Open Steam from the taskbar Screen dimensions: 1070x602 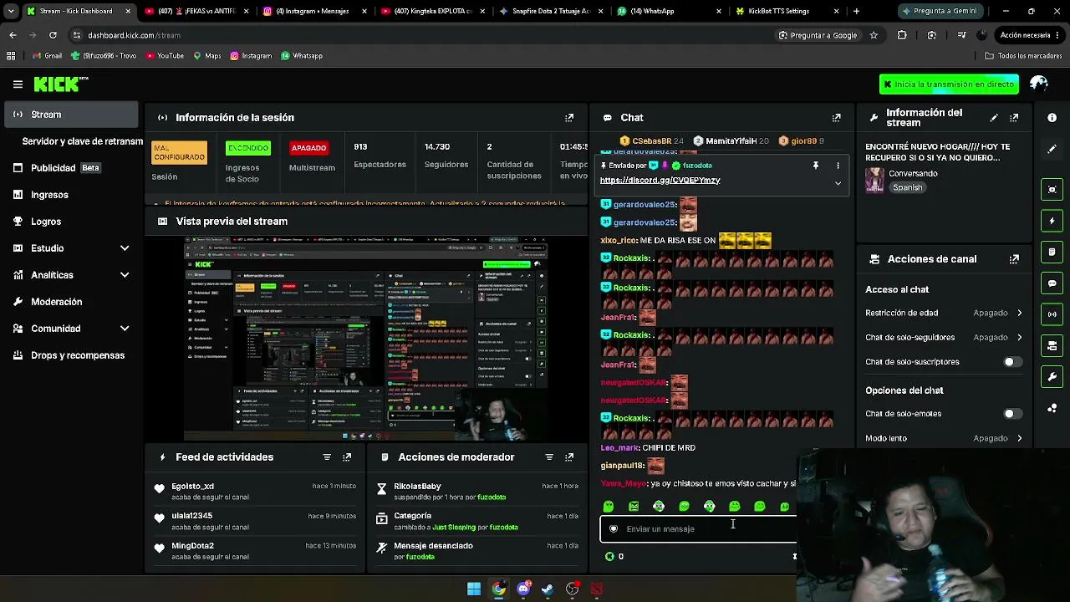[x=548, y=589]
